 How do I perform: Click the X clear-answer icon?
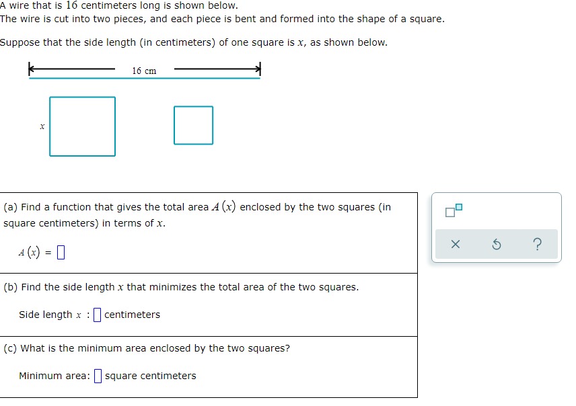coord(455,245)
